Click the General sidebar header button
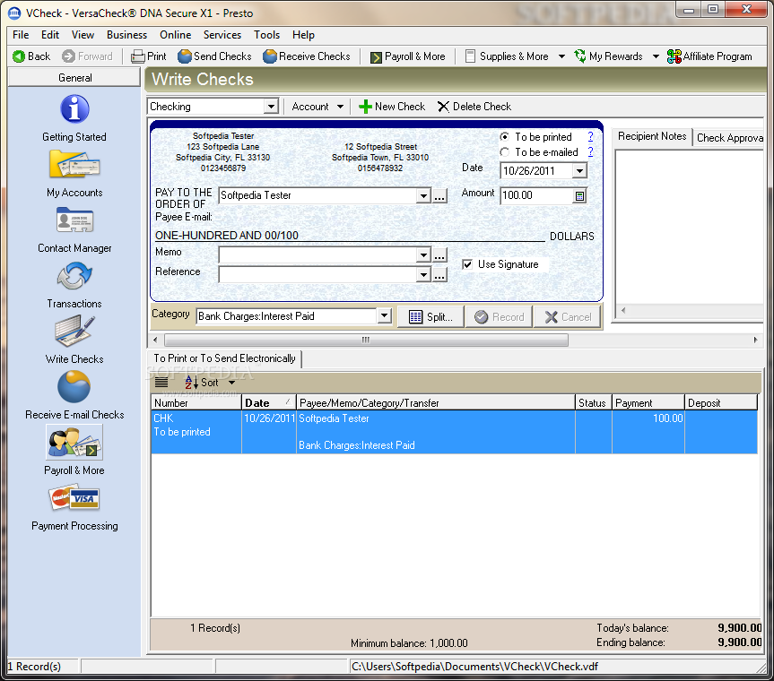 tap(74, 78)
